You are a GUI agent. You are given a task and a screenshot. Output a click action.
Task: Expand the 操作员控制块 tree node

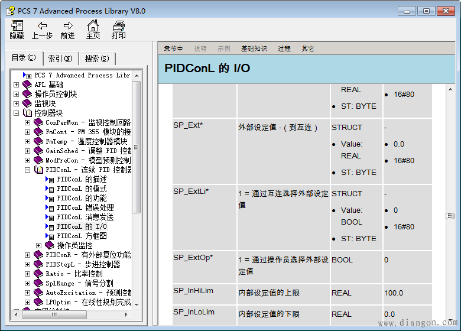point(16,95)
